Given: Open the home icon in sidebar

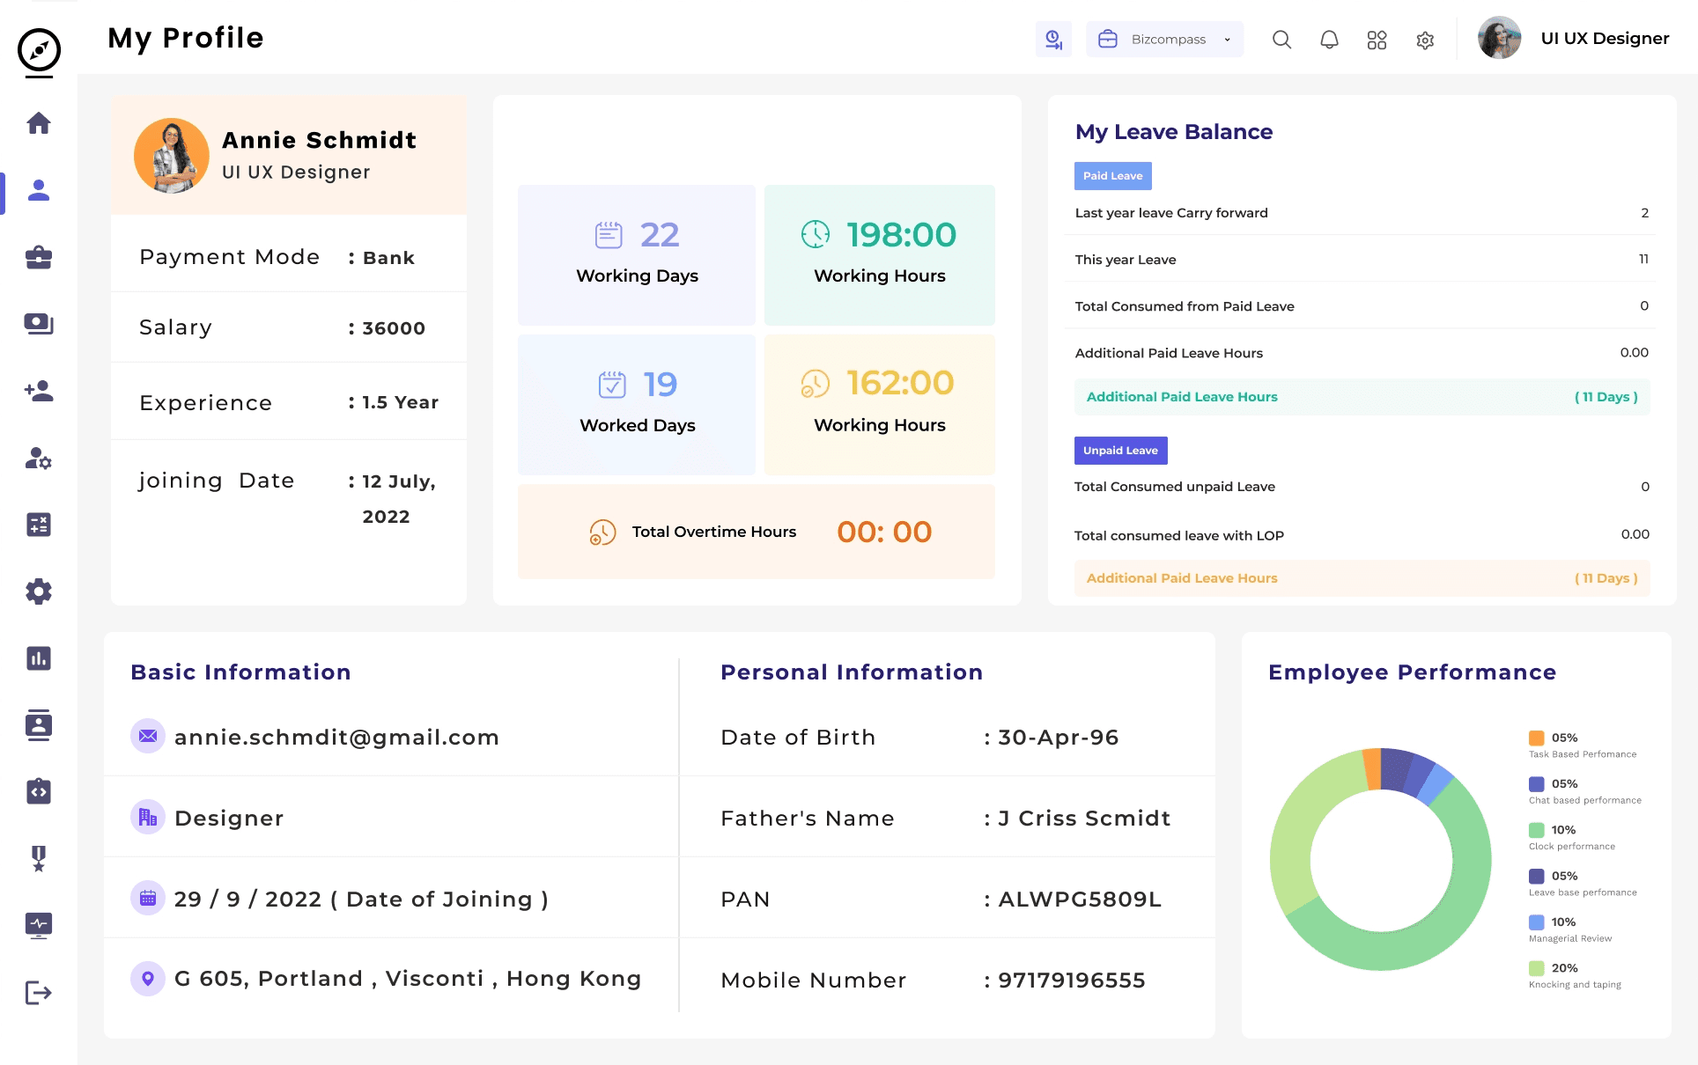Looking at the screenshot, I should coord(39,123).
